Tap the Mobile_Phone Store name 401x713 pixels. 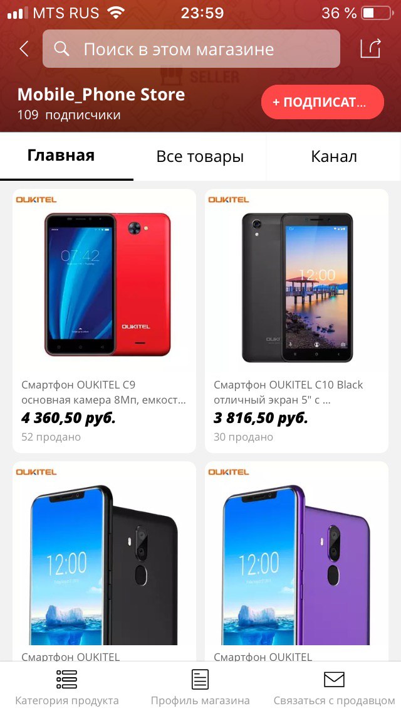click(x=101, y=95)
